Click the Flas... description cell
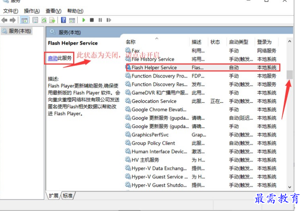The height and width of the screenshot is (211, 303). [x=198, y=68]
